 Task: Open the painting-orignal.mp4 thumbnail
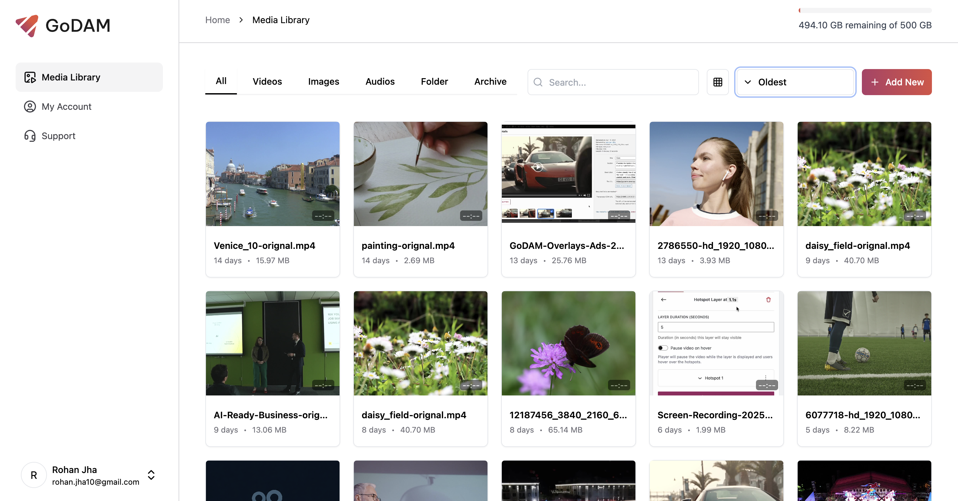421,174
